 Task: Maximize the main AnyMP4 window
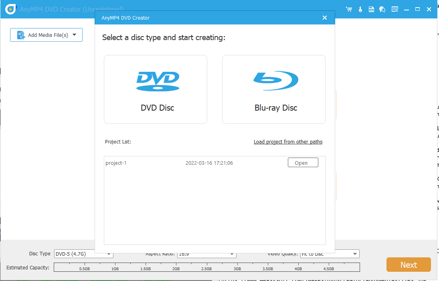417,9
